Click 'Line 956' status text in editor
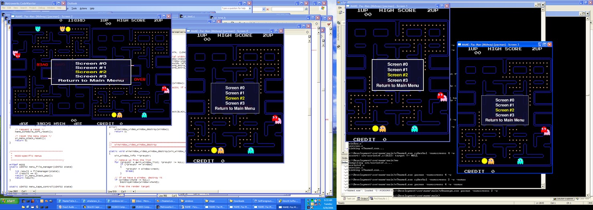This screenshot has width=593, height=210. (x=163, y=196)
